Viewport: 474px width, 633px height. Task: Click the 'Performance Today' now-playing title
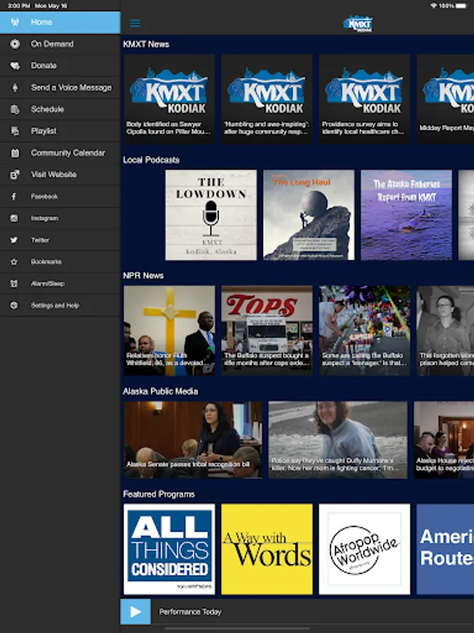pos(190,612)
